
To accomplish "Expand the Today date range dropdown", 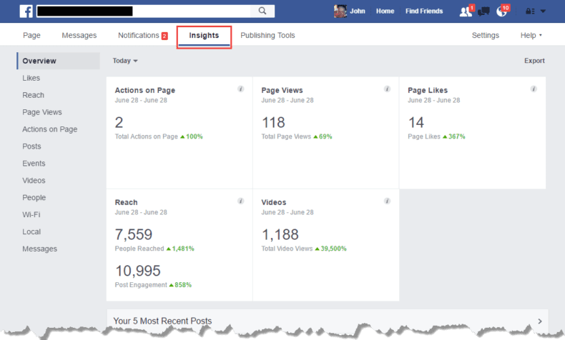I will click(125, 61).
